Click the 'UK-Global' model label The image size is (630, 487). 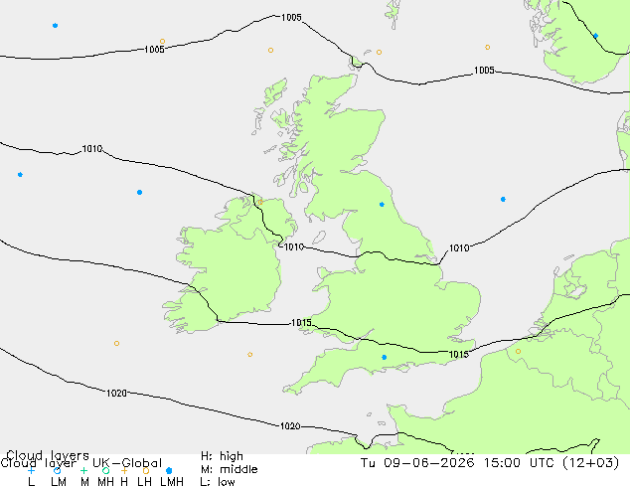127,463
